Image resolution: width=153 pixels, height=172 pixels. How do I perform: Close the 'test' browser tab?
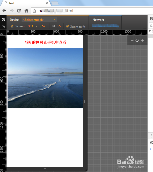[47, 3]
